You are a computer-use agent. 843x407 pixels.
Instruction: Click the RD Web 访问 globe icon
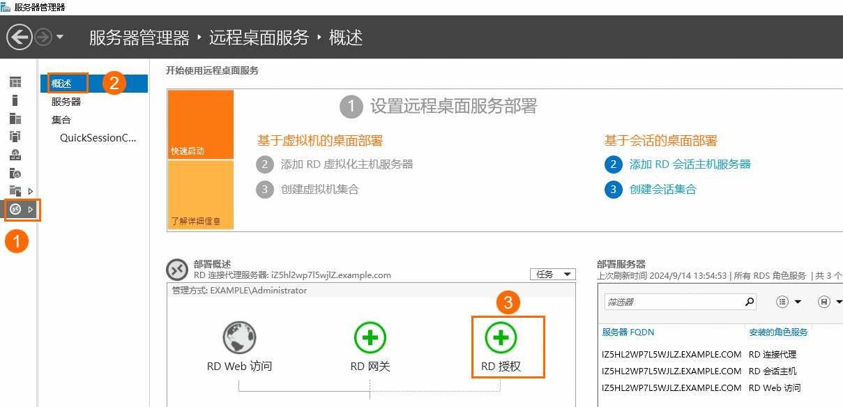[x=239, y=339]
